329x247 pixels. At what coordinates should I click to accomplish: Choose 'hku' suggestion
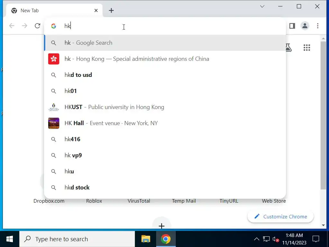[165, 171]
